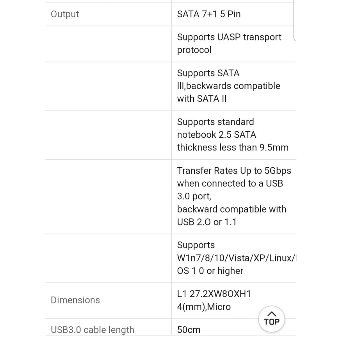Select the SATA III backwards compatible spec row
The image size is (342, 342).
[x=228, y=86]
